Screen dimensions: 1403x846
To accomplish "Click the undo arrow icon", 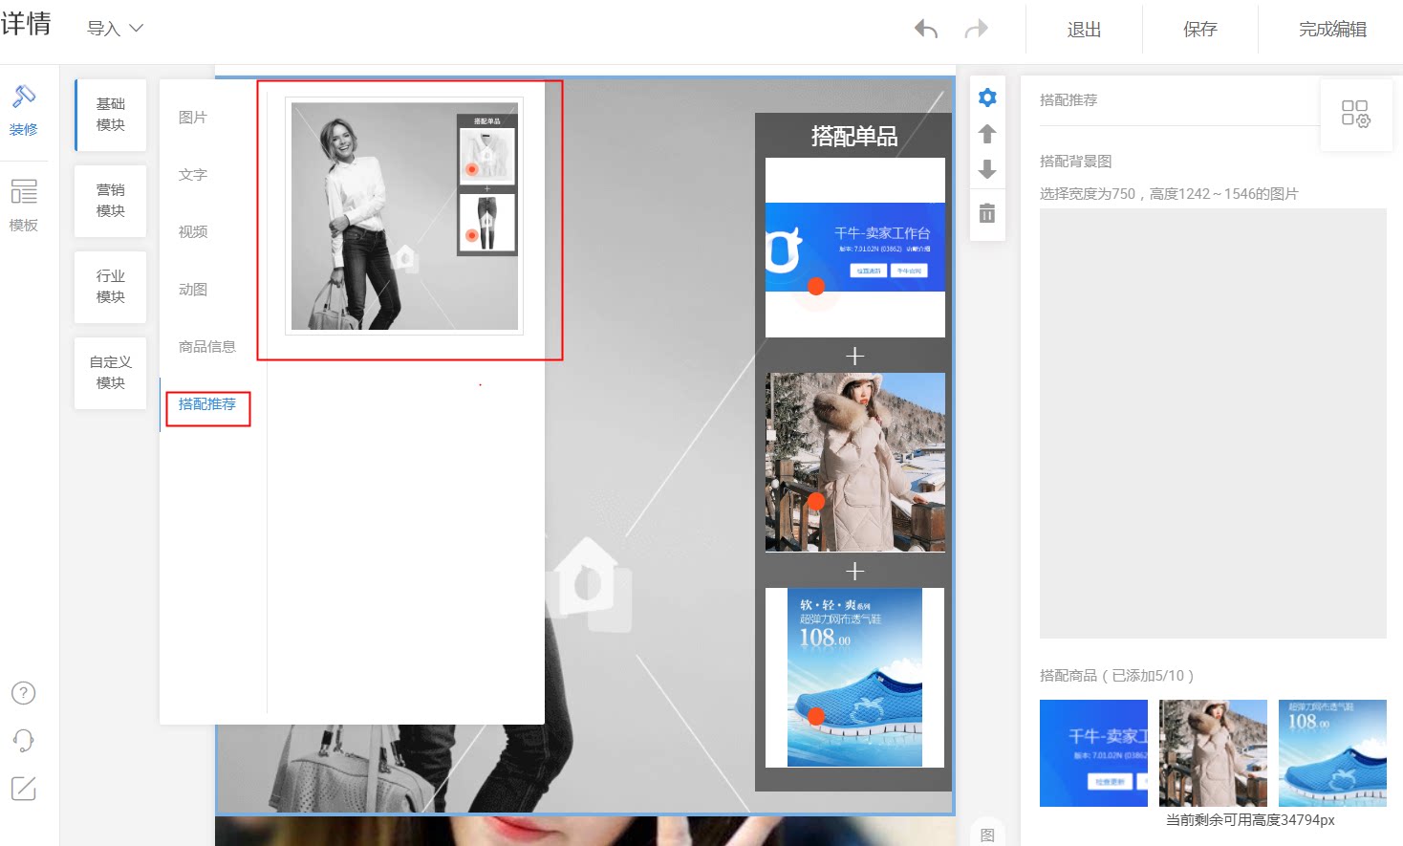I will click(x=925, y=29).
